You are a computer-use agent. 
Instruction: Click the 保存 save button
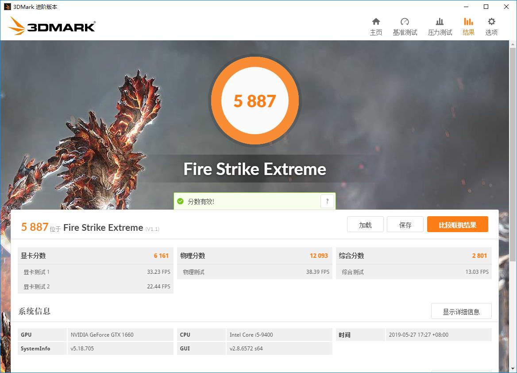click(405, 225)
